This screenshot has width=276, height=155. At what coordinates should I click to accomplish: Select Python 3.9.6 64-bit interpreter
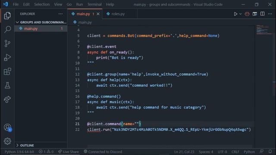tap(19, 152)
